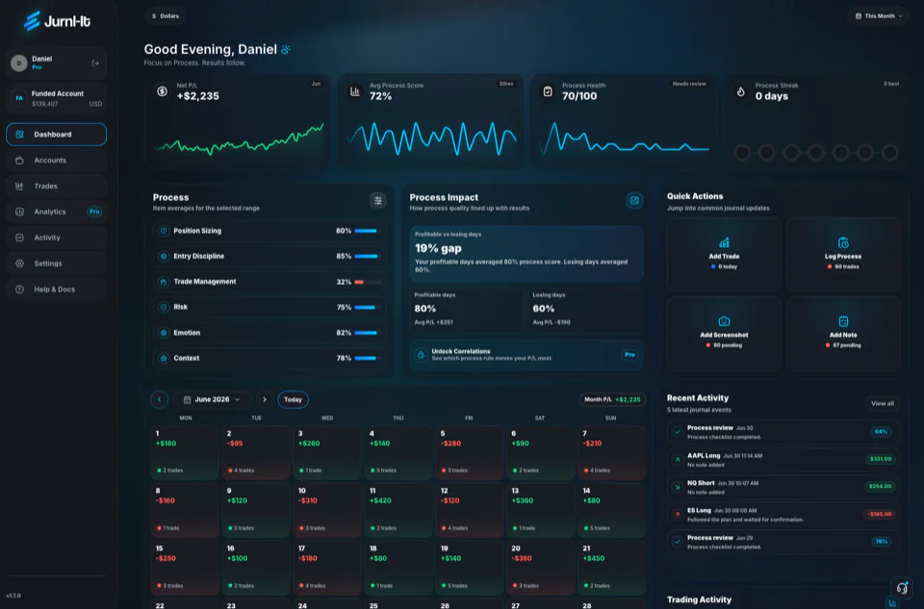Screen dimensions: 924x609
Task: Click the Avg Process Score chart icon
Action: 355,91
